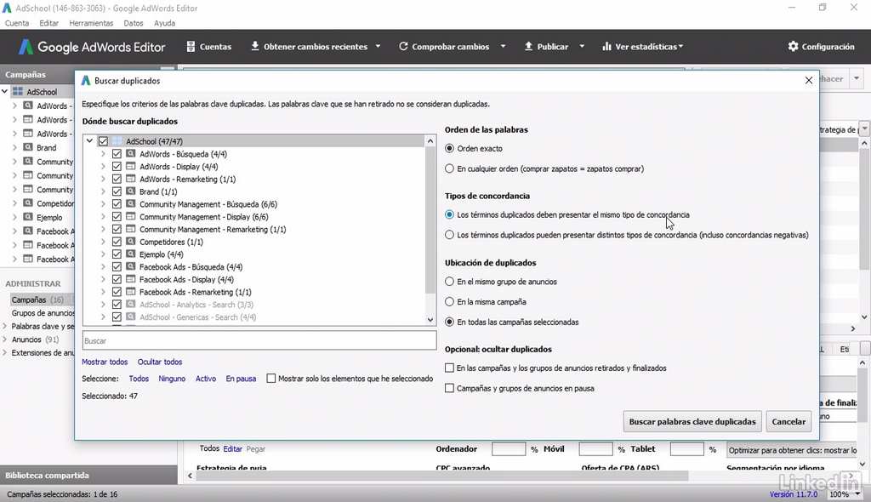This screenshot has width=871, height=502.
Task: Uncheck AdWords - Búsqueda (4/4) checkbox
Action: pos(117,154)
